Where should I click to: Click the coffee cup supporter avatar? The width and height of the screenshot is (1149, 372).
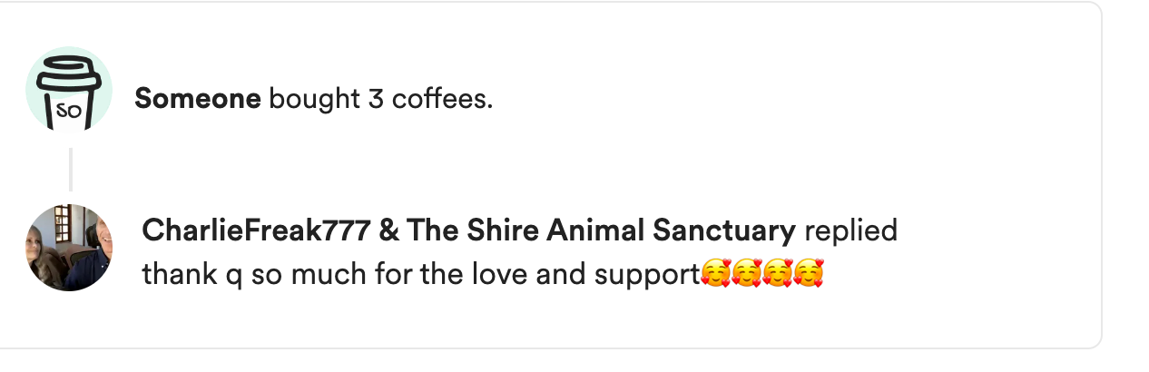69,91
